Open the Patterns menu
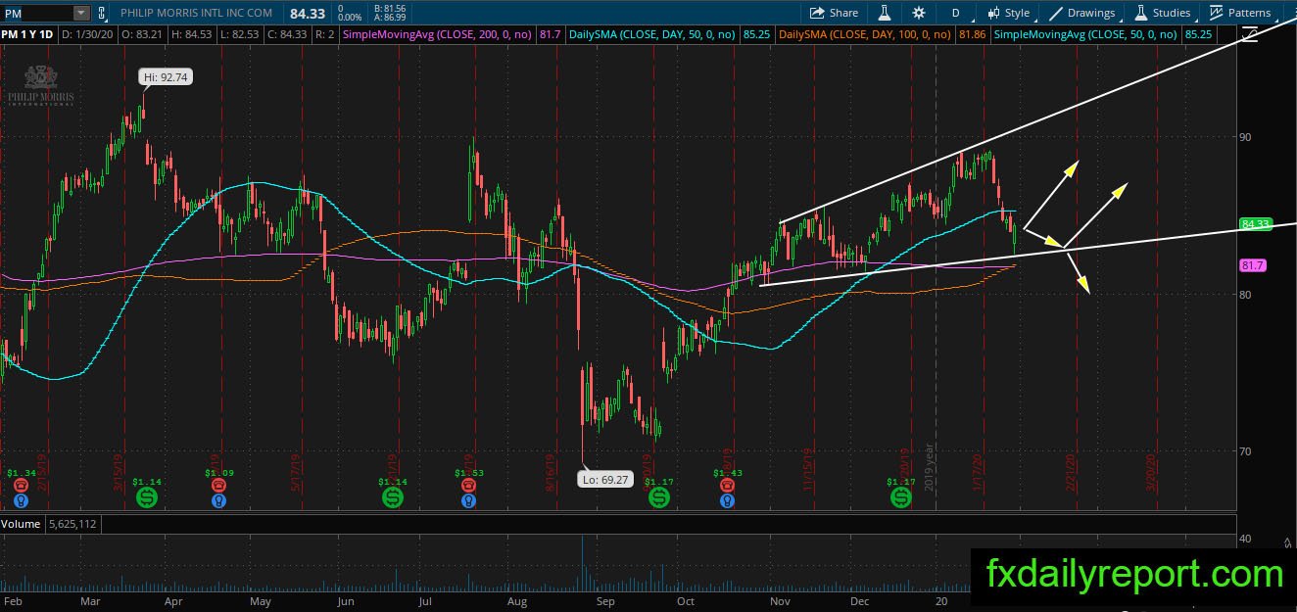This screenshot has height=612, width=1297. point(1240,13)
